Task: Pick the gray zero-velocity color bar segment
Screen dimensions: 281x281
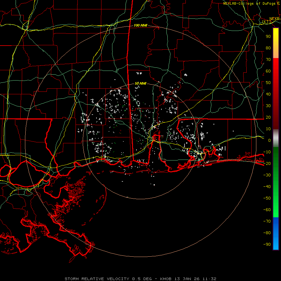Action: [276, 138]
